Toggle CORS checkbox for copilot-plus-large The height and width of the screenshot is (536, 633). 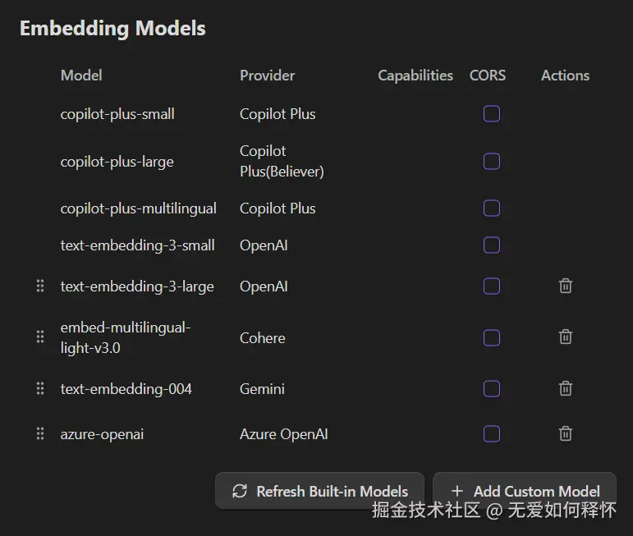pos(492,161)
